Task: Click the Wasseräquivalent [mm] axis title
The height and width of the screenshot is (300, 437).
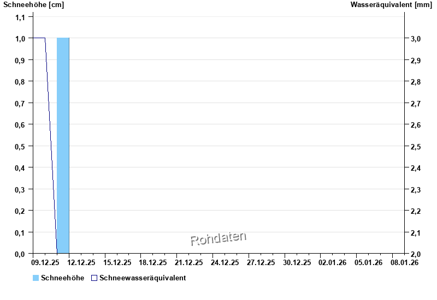Action: click(391, 5)
